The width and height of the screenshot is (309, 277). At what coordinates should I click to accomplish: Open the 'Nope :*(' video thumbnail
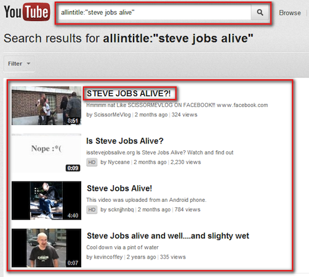pyautogui.click(x=46, y=153)
